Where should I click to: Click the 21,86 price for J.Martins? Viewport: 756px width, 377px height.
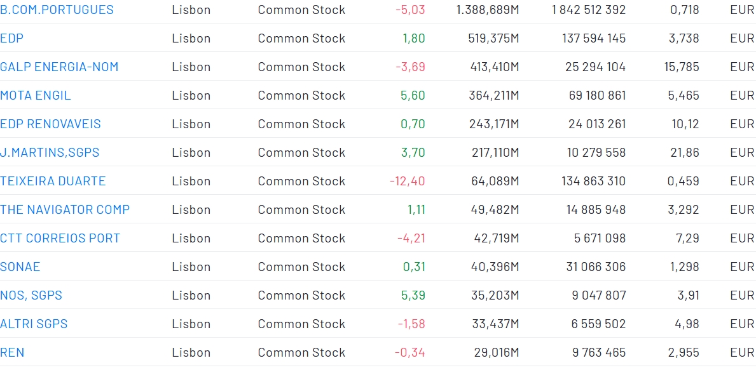click(x=685, y=153)
